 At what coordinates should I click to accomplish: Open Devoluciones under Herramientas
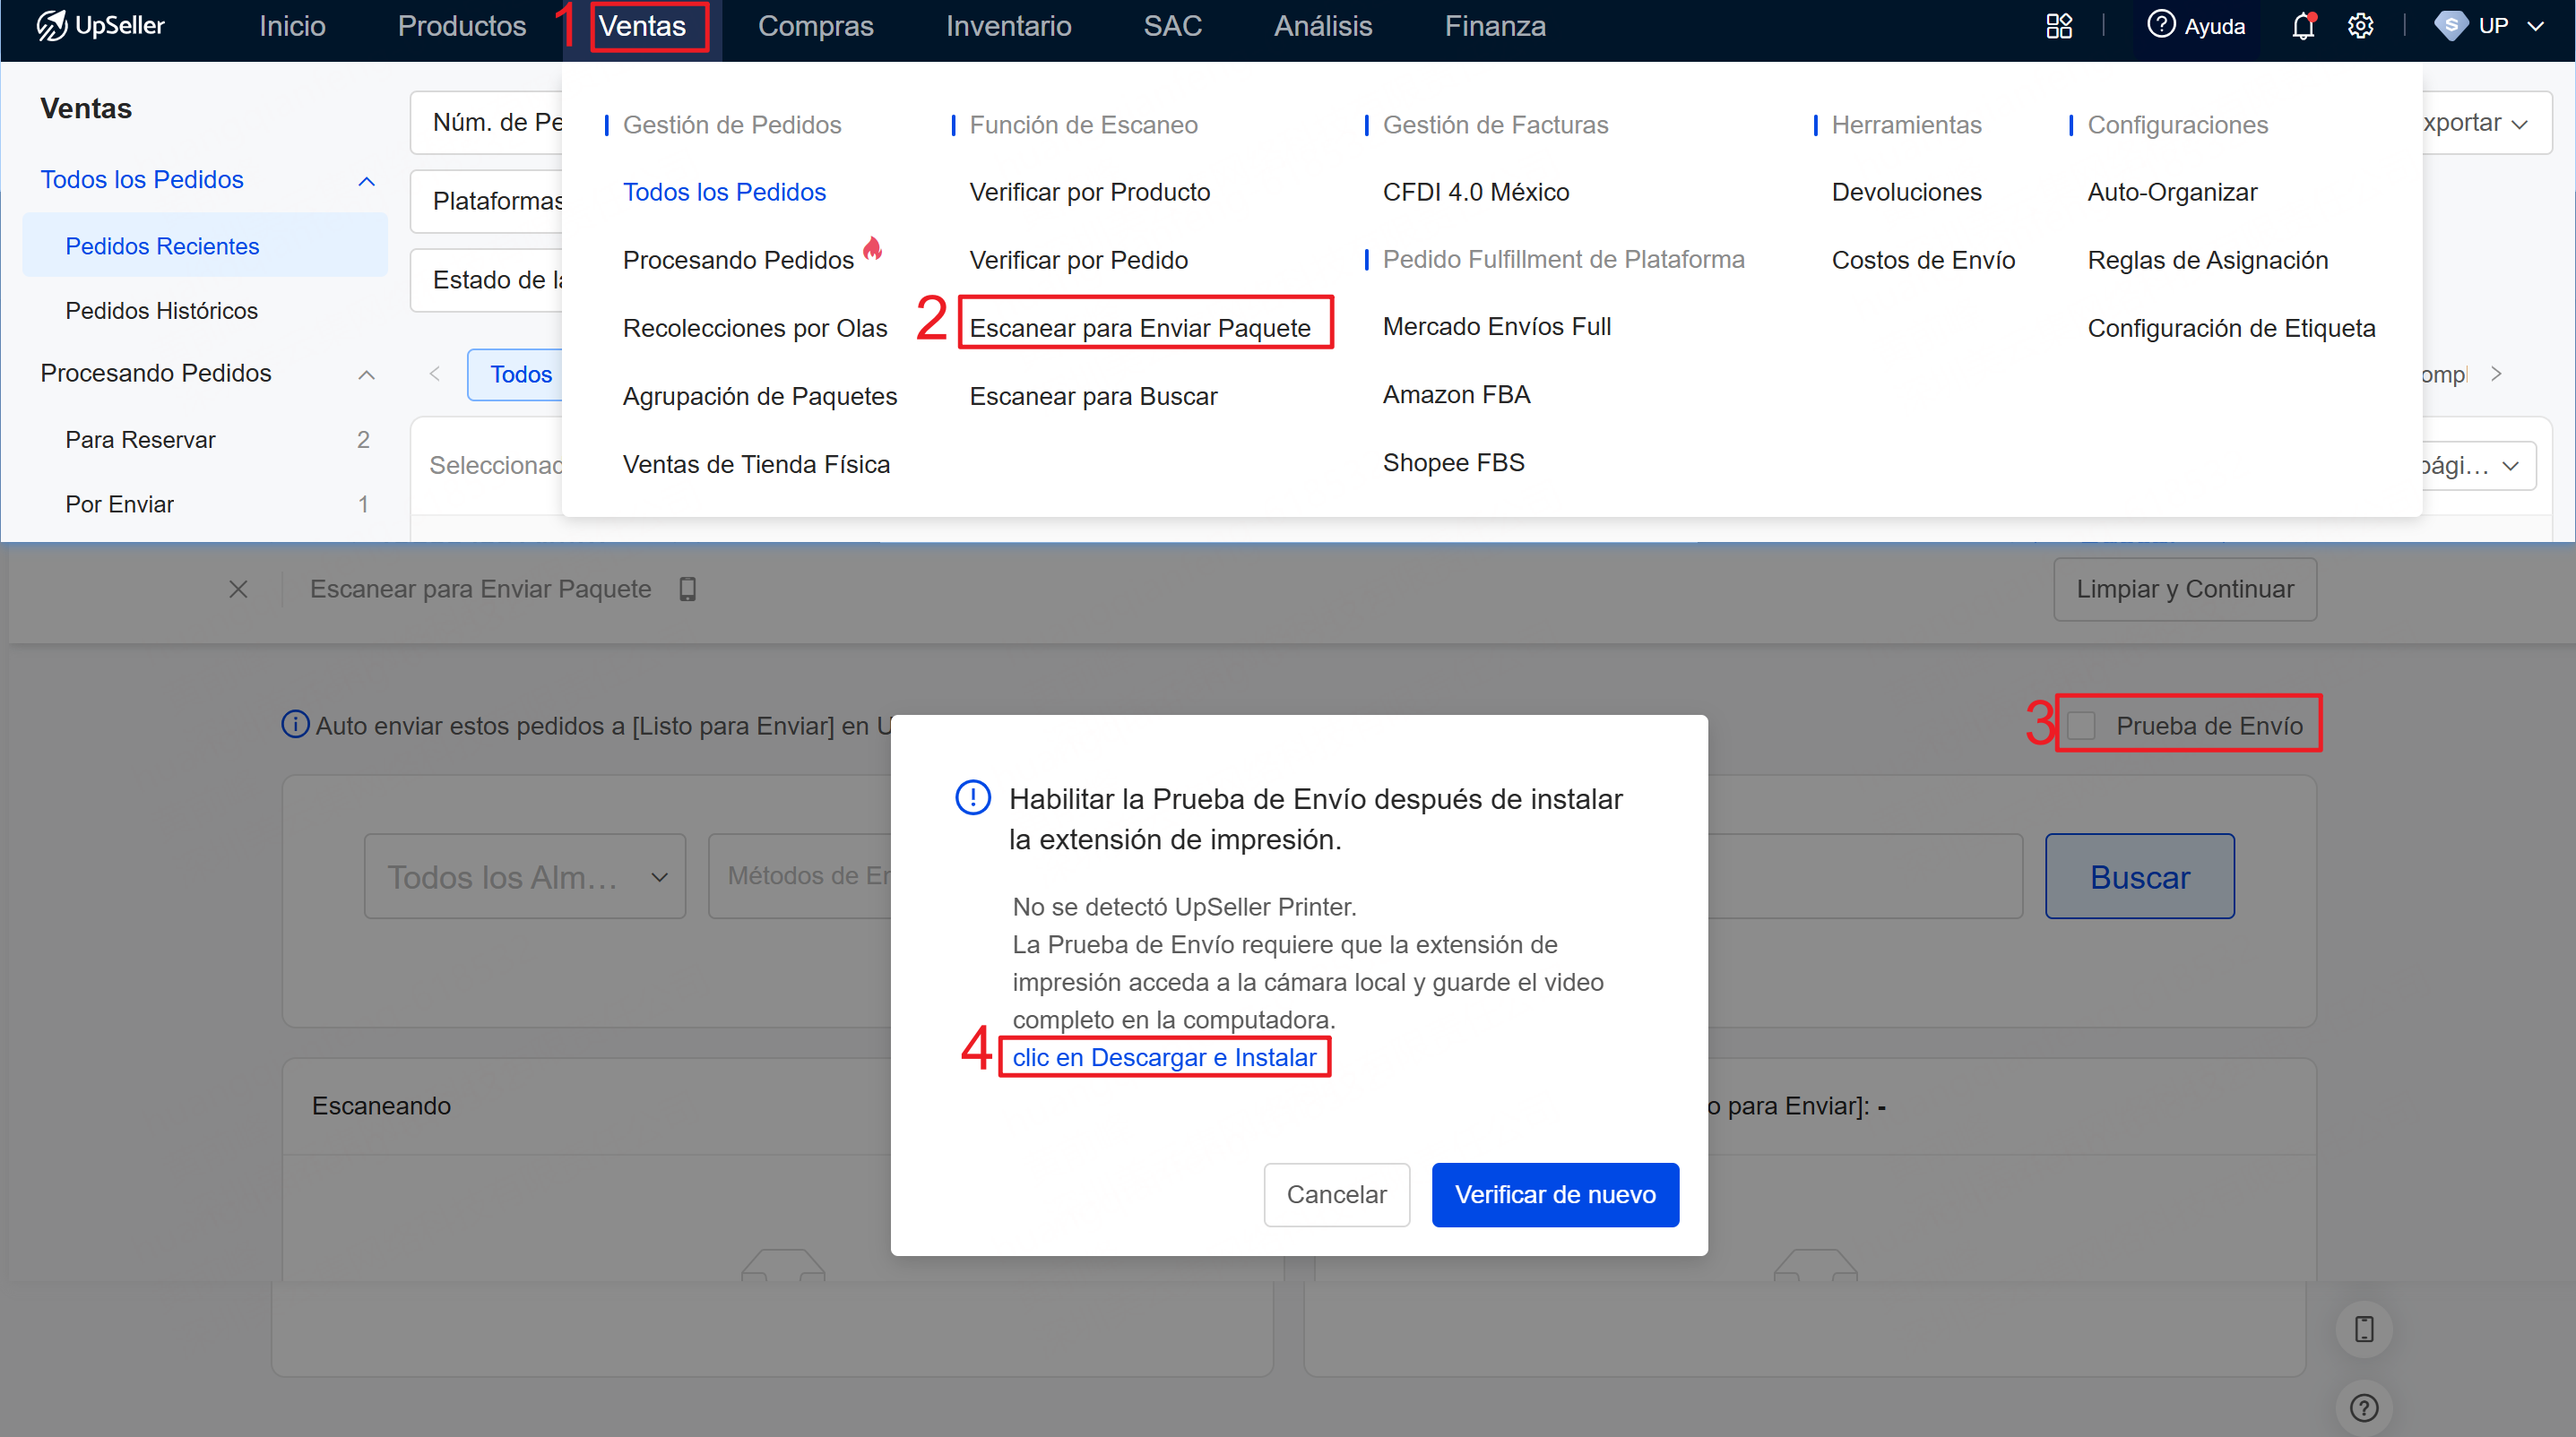coord(1907,192)
